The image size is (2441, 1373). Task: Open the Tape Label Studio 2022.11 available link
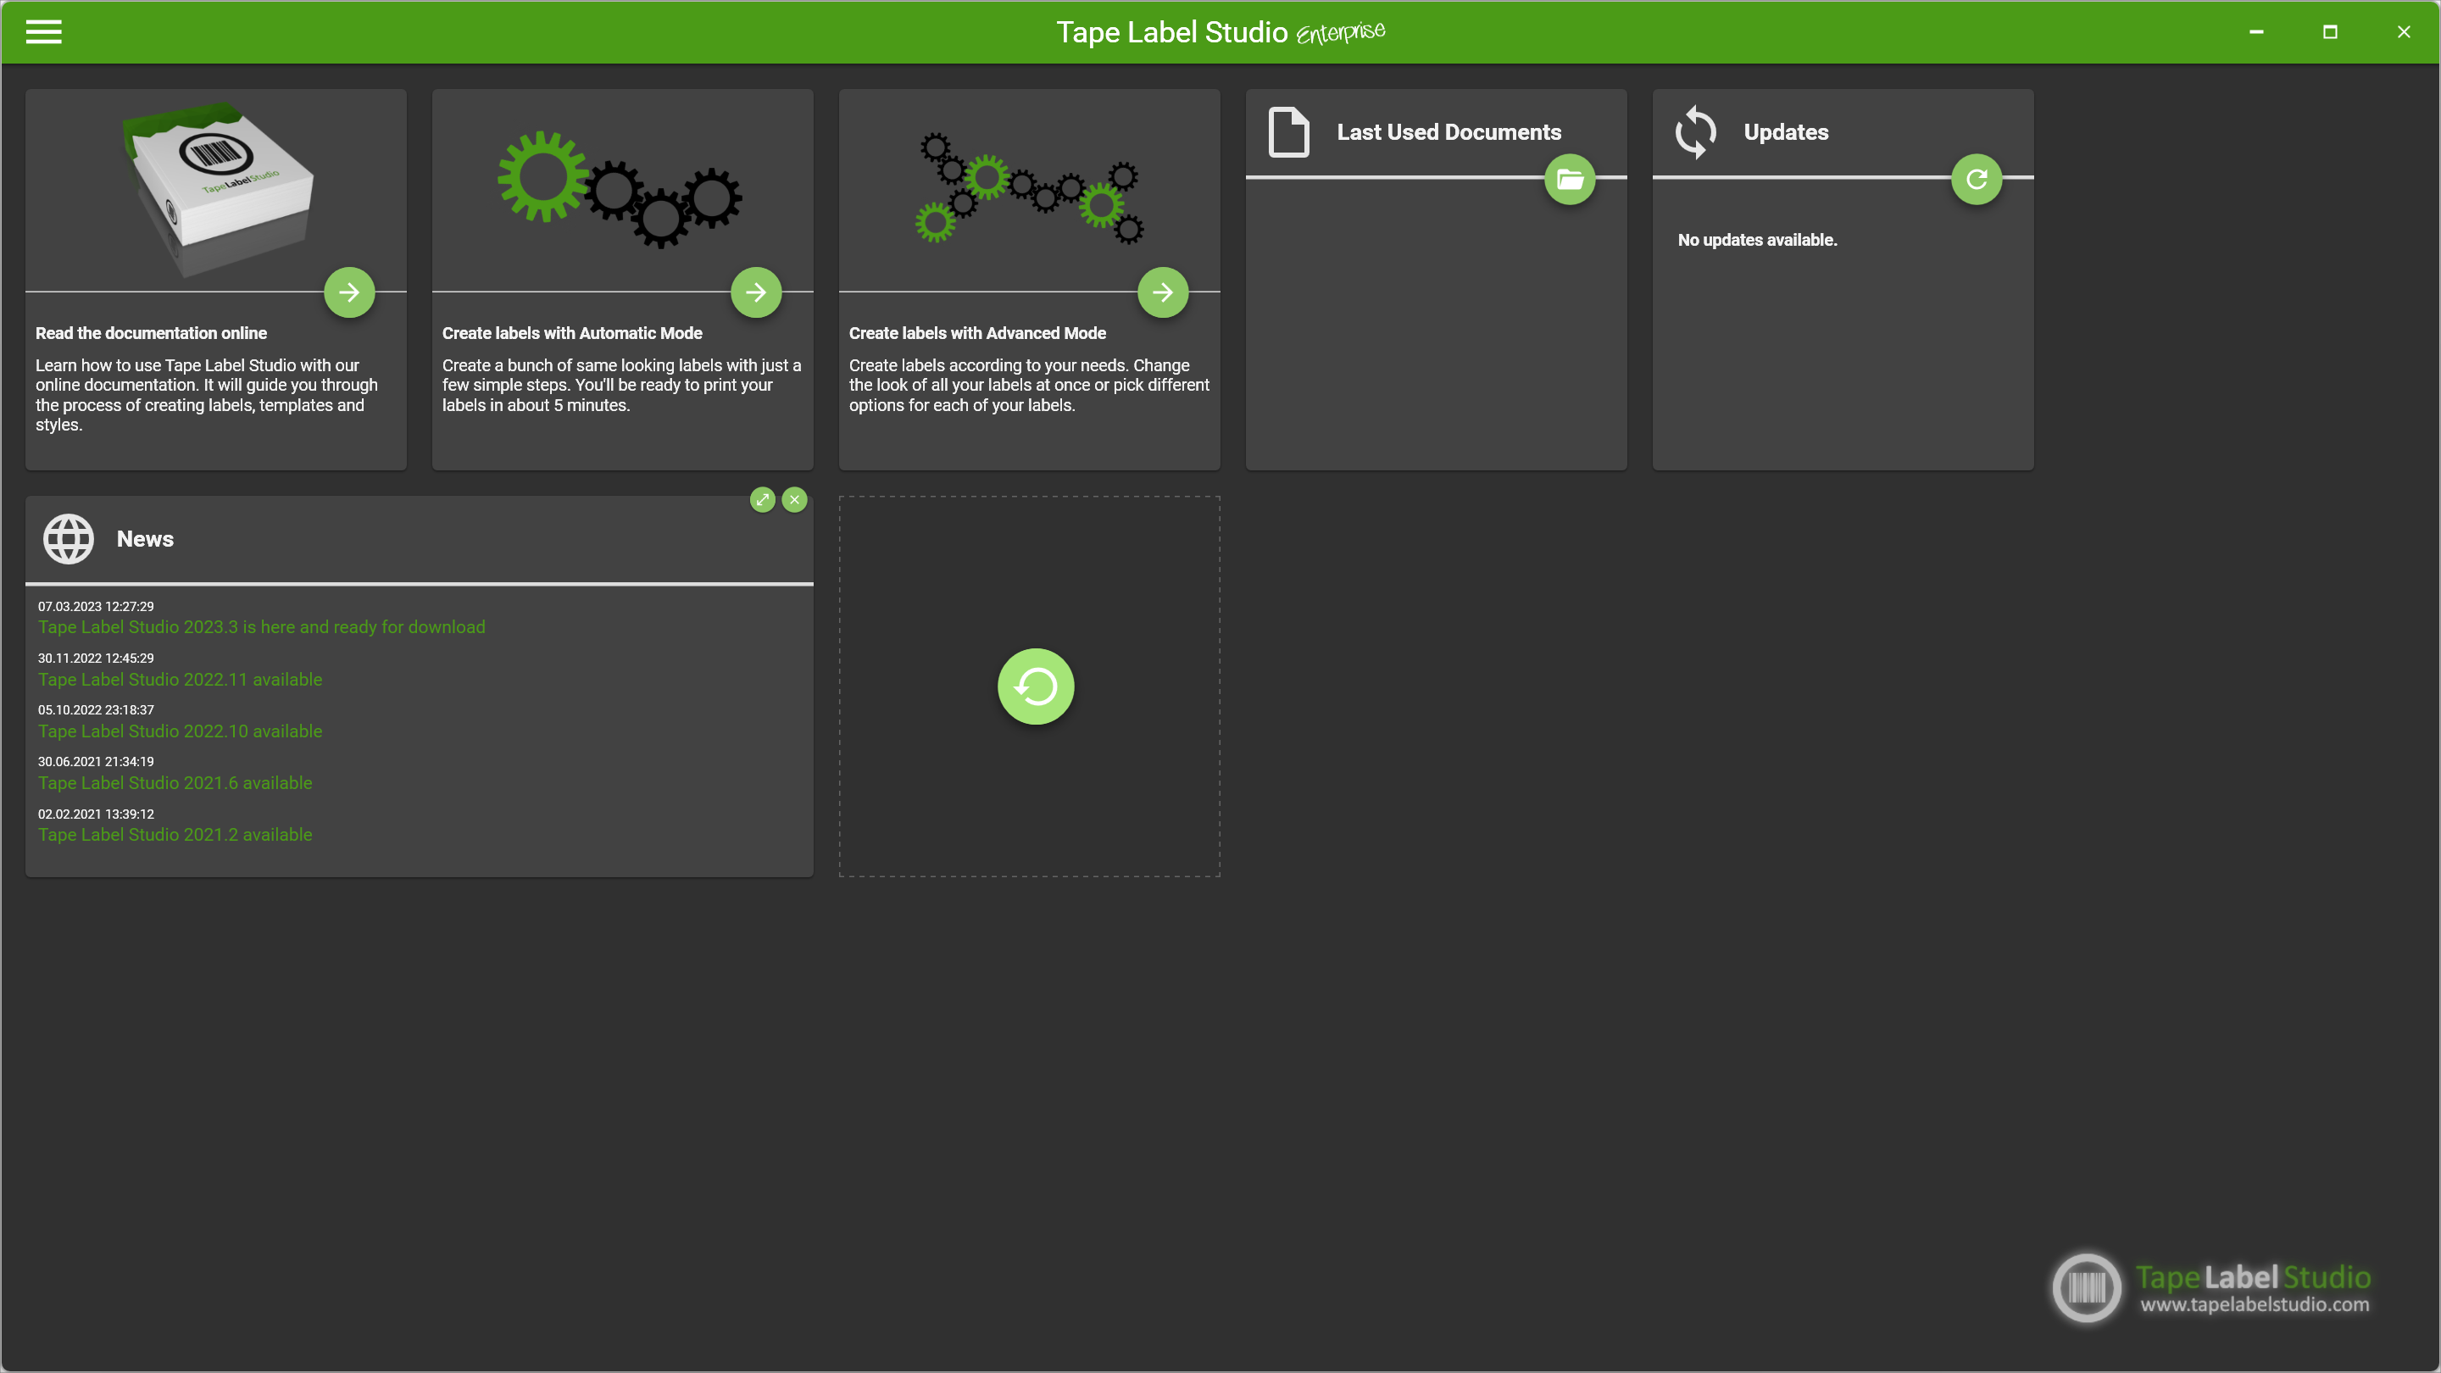click(180, 680)
